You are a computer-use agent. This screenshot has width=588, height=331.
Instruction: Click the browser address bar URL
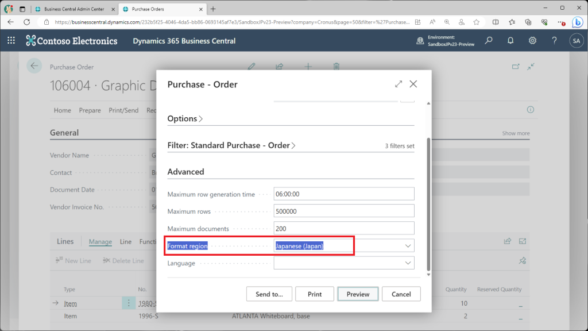pyautogui.click(x=232, y=22)
